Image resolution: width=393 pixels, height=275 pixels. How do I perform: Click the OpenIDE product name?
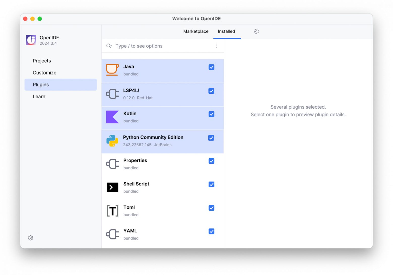(49, 38)
